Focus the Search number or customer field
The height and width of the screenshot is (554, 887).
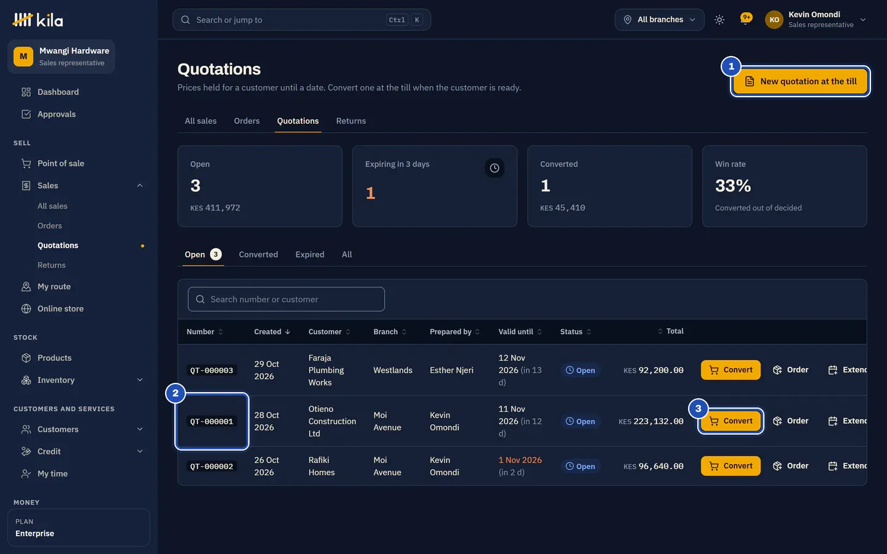pyautogui.click(x=286, y=299)
